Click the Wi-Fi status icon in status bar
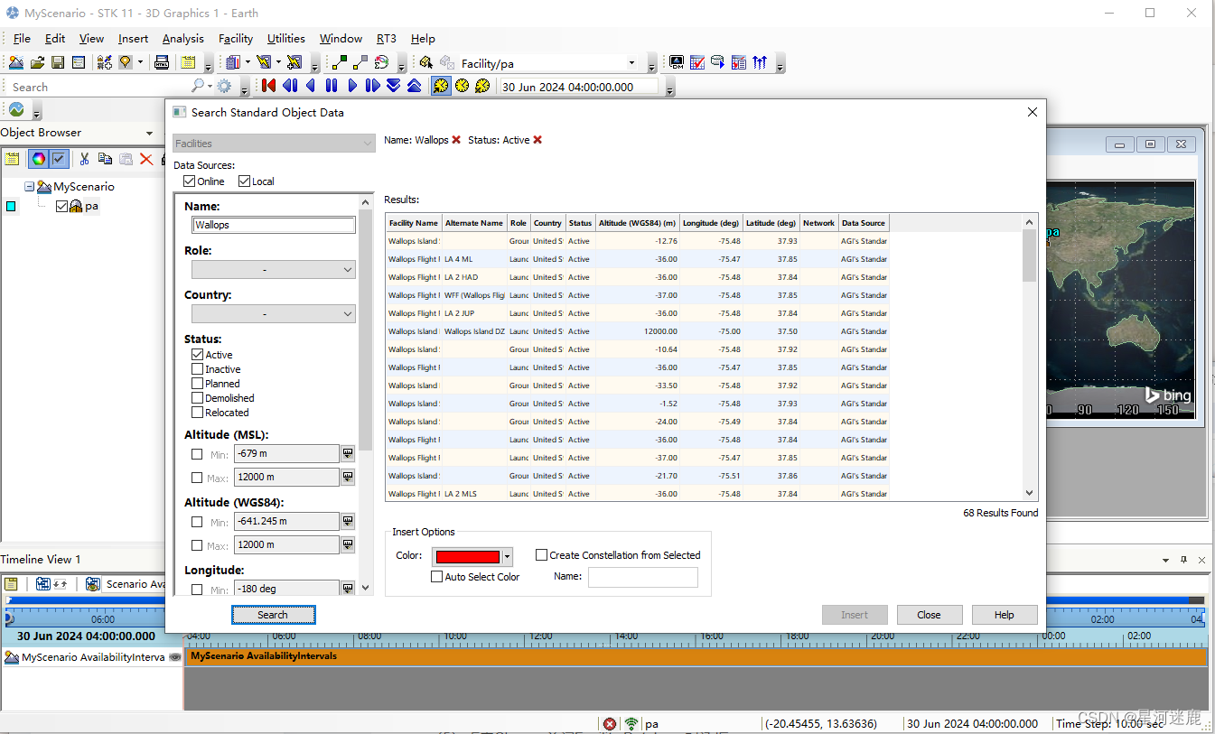The height and width of the screenshot is (734, 1215). click(631, 724)
